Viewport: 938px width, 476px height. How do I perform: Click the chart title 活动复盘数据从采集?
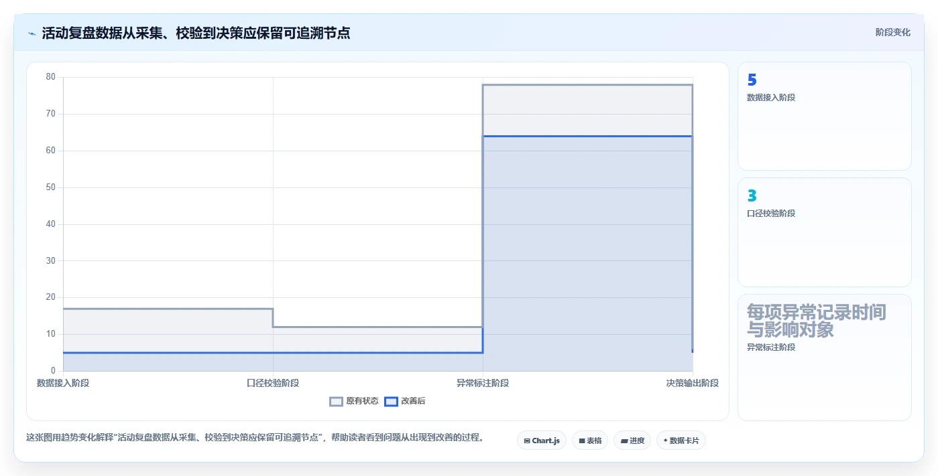(196, 33)
